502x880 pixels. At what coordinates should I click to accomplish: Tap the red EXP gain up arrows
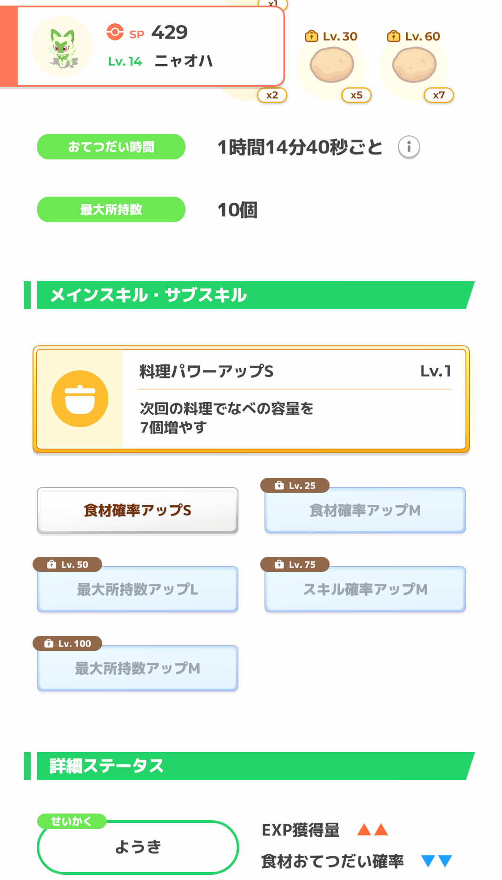coord(372,830)
